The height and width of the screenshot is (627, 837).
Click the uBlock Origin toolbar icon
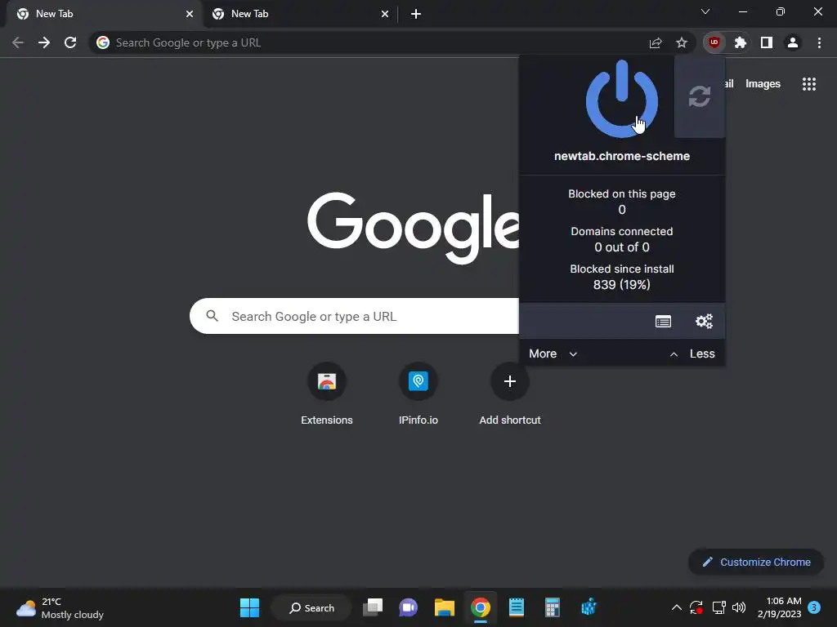point(714,42)
